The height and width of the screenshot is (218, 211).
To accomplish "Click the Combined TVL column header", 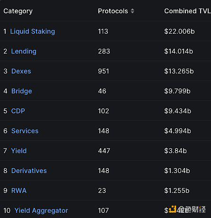I will click(187, 11).
